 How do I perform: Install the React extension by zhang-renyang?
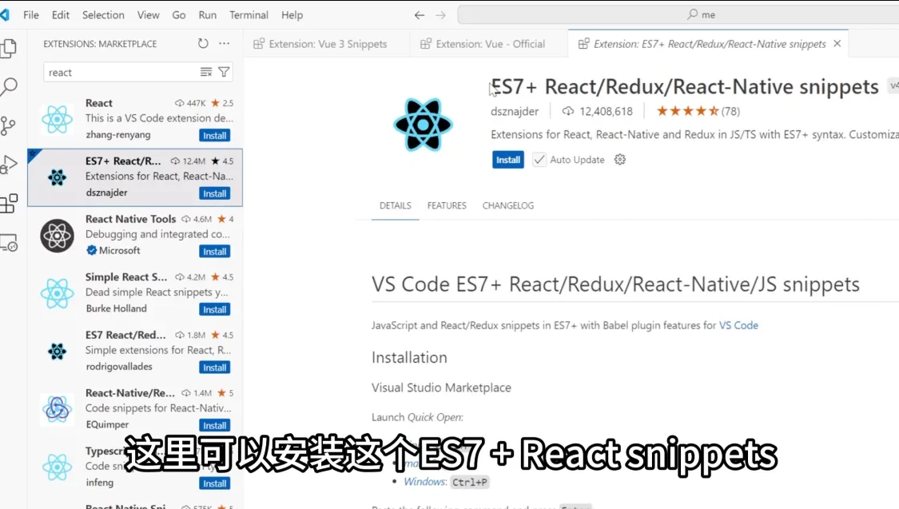[214, 135]
